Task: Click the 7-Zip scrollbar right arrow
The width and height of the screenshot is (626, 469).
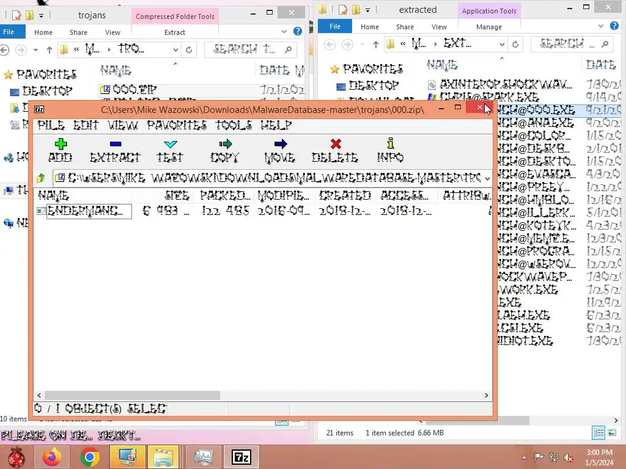Action: pyautogui.click(x=486, y=395)
